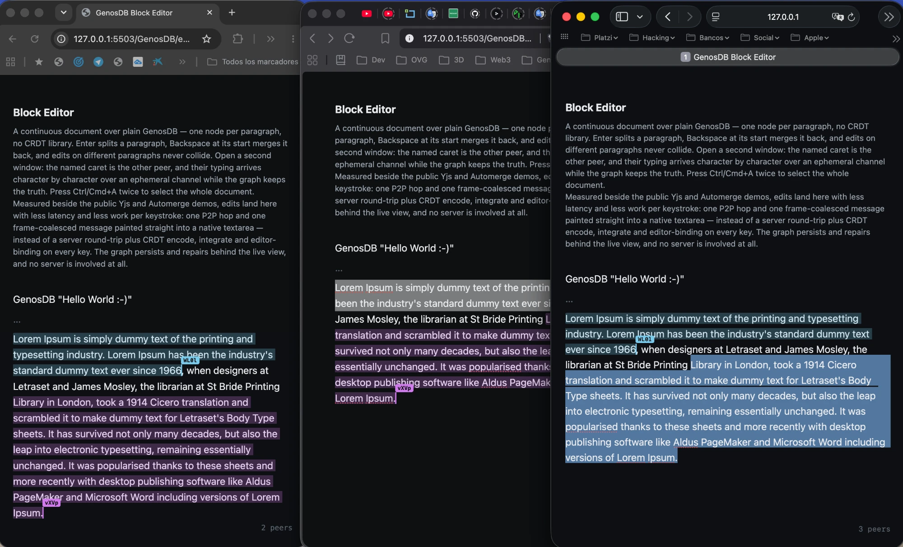Open the Bancos bookmarks folder

pos(708,37)
